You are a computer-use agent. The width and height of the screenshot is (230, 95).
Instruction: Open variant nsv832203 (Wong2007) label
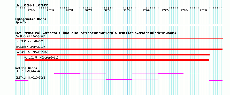pos(31,36)
